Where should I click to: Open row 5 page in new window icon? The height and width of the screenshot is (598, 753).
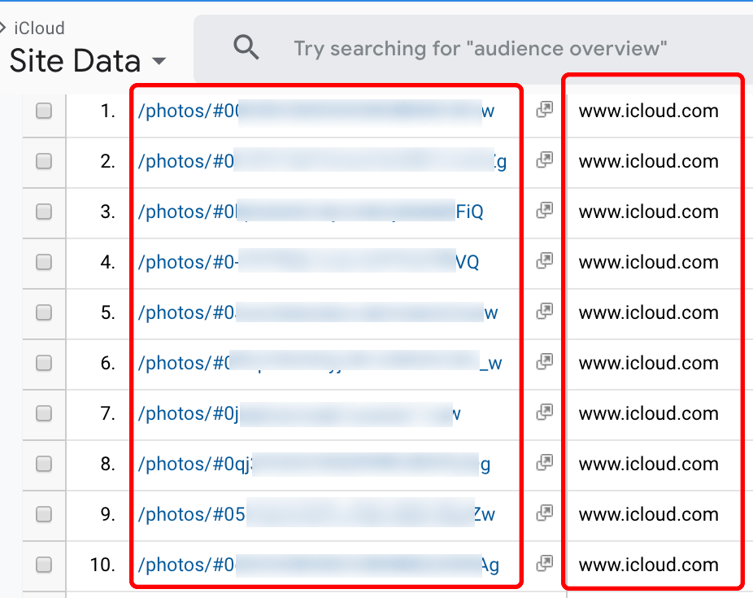pyautogui.click(x=545, y=312)
